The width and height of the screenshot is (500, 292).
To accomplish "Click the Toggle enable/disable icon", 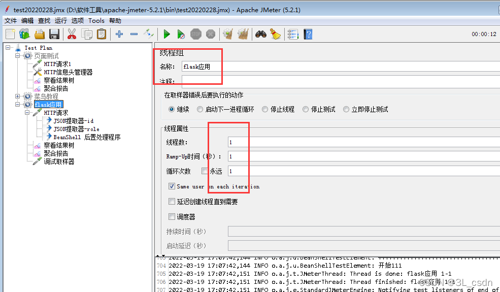I will (x=149, y=34).
